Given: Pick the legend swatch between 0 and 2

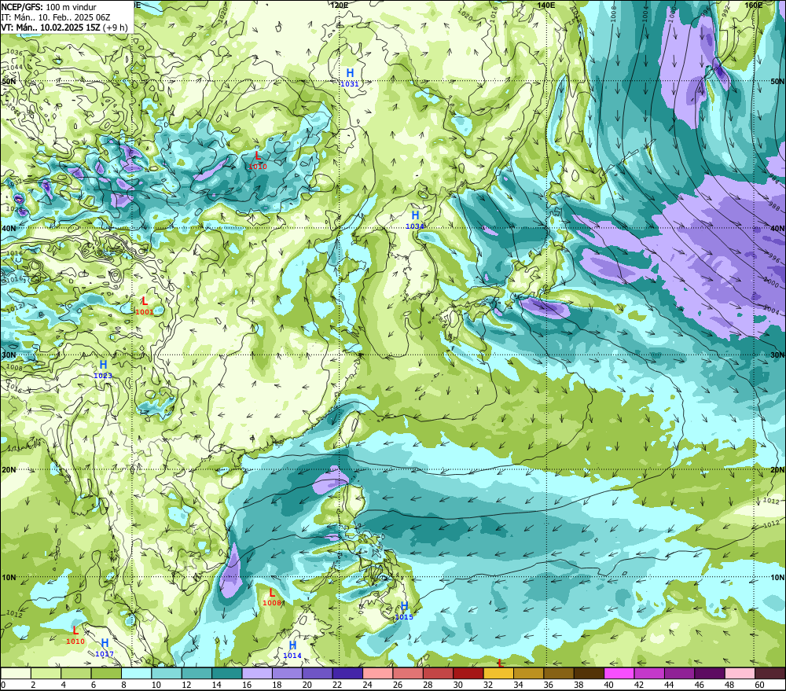Looking at the screenshot, I should click(16, 673).
